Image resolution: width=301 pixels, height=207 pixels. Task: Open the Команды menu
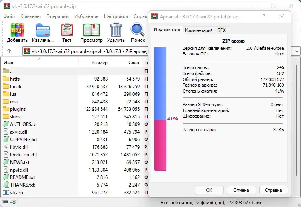pyautogui.click(x=30, y=16)
